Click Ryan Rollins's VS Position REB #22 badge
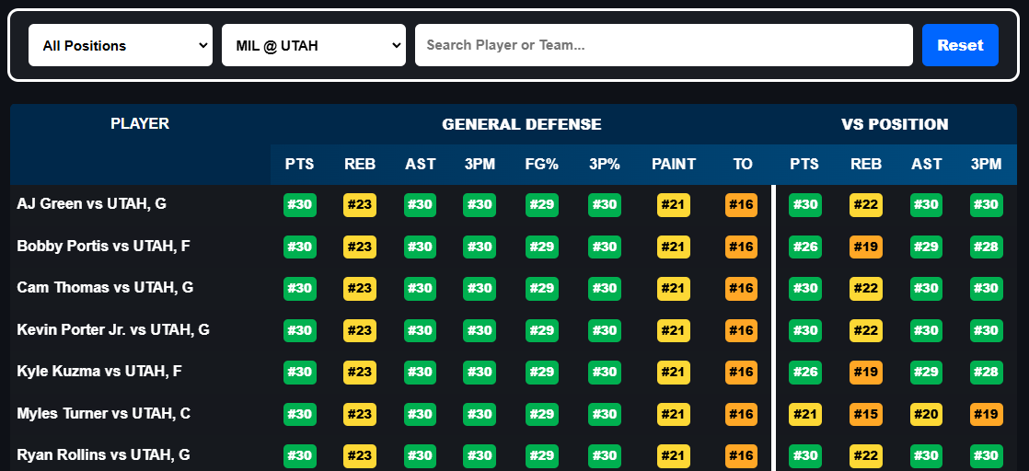This screenshot has height=471, width=1029. (x=865, y=455)
